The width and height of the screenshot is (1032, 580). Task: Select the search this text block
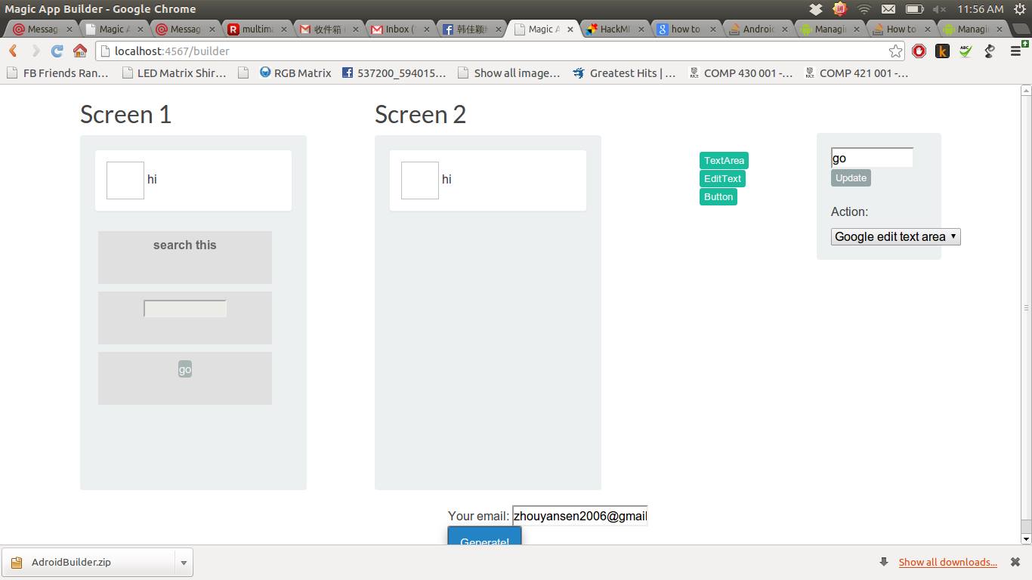(185, 258)
